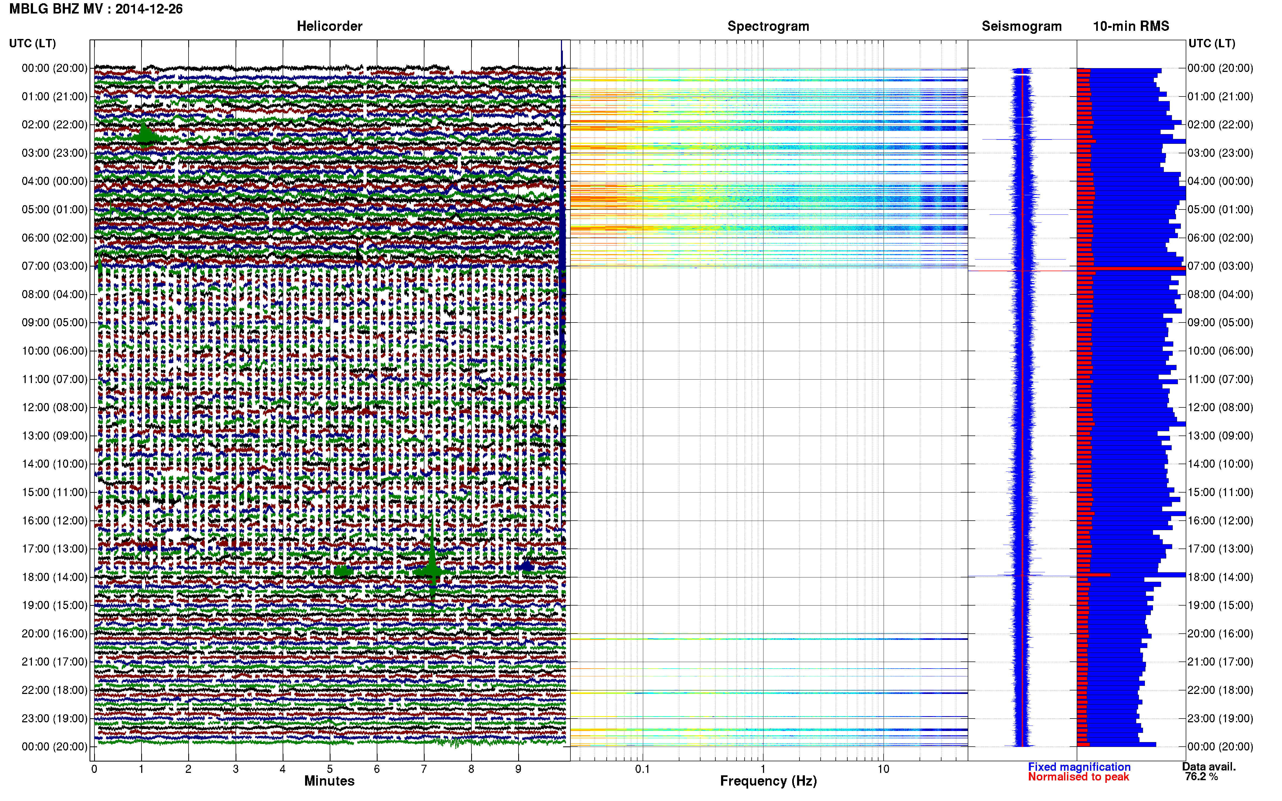Select the "Spectrogram" panel heading
The width and height of the screenshot is (1282, 801).
[x=768, y=26]
